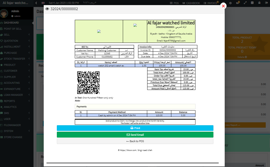
Task: Expand the STOCK TRANSFER submenu chevron
Action: point(29,59)
